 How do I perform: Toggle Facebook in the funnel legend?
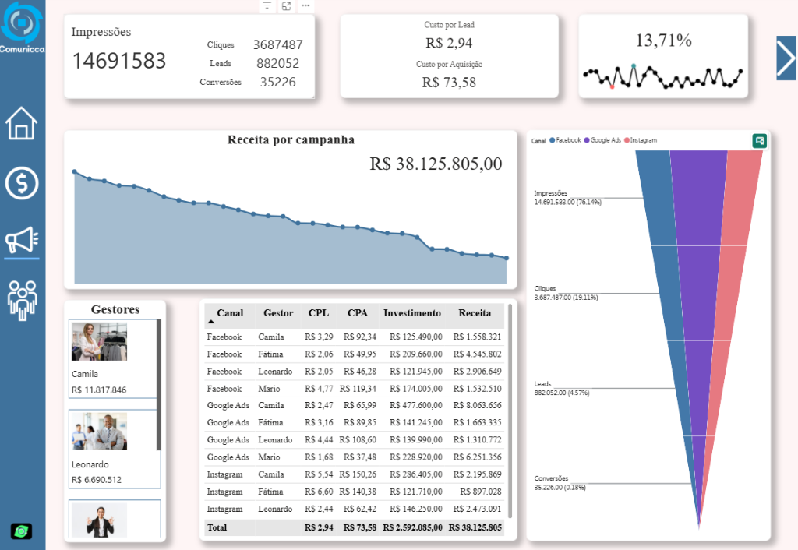[566, 140]
